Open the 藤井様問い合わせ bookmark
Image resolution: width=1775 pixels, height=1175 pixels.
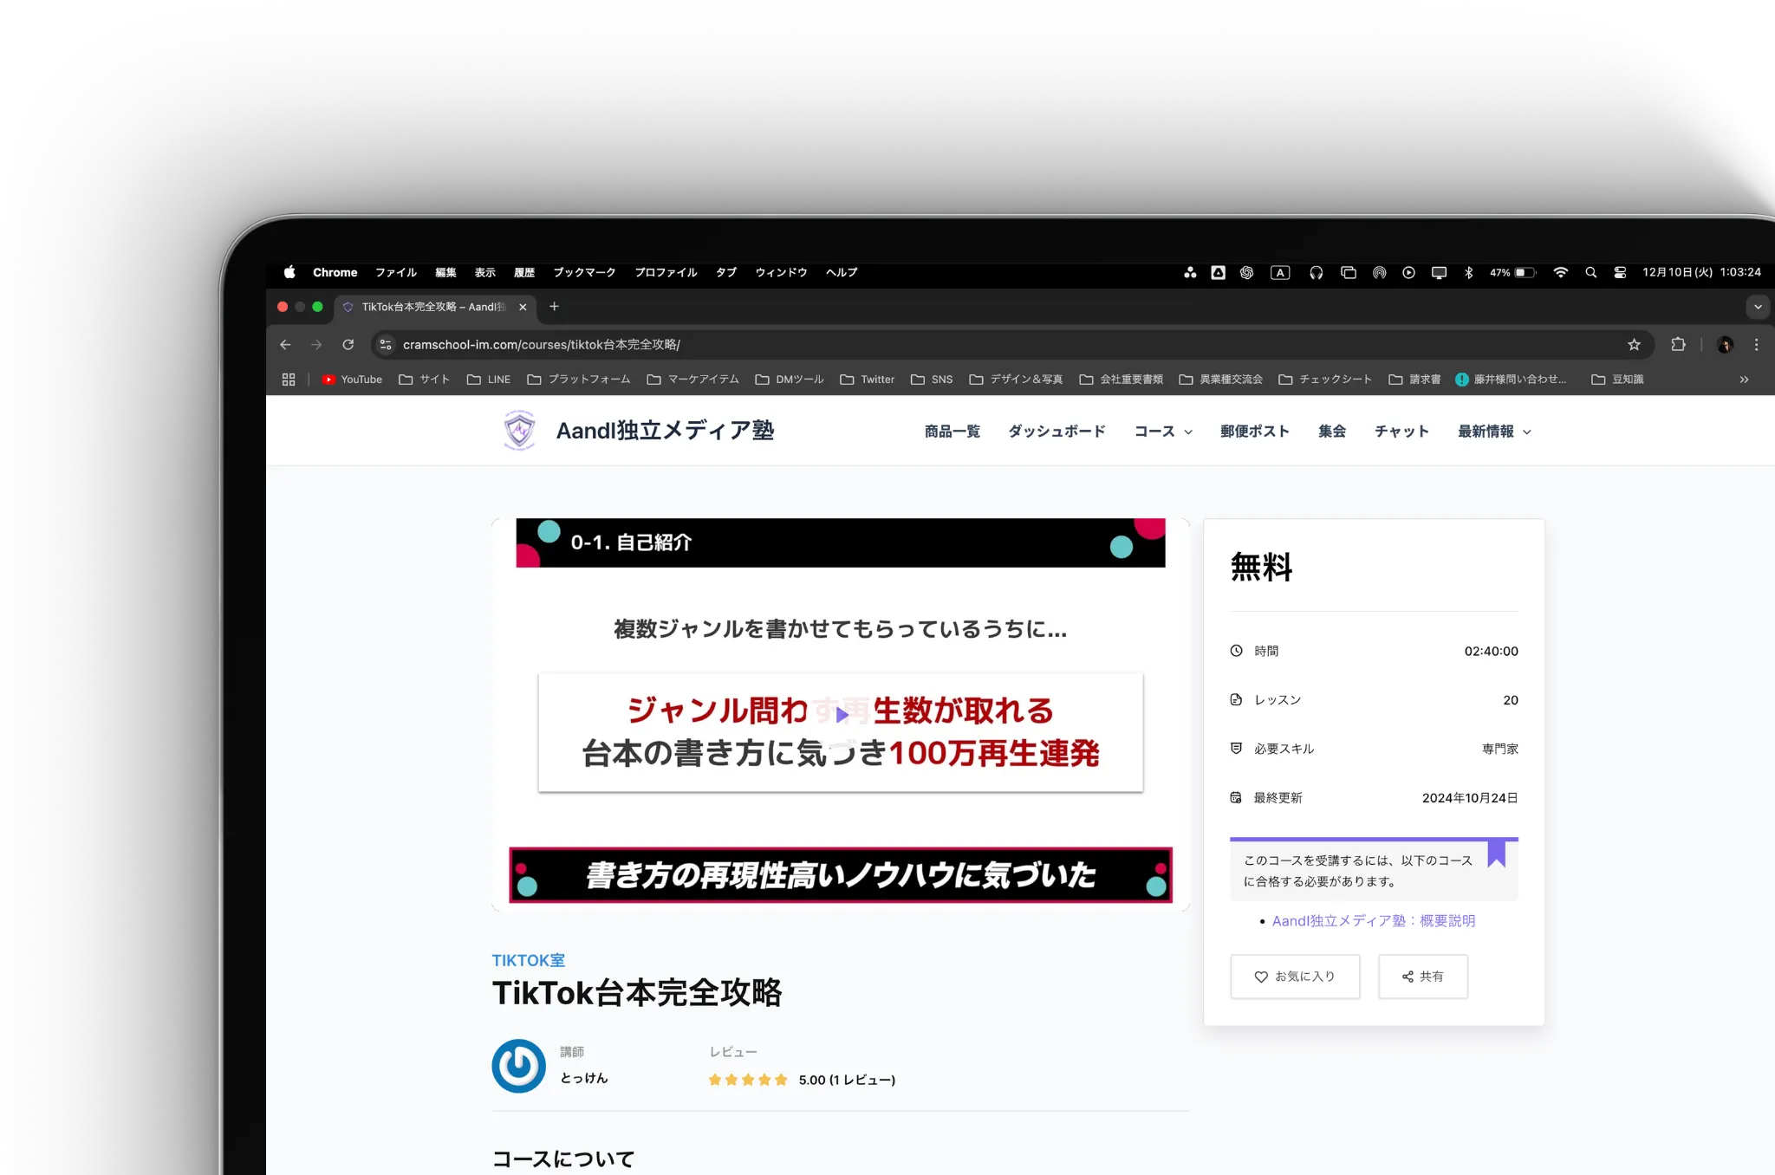(x=1511, y=380)
